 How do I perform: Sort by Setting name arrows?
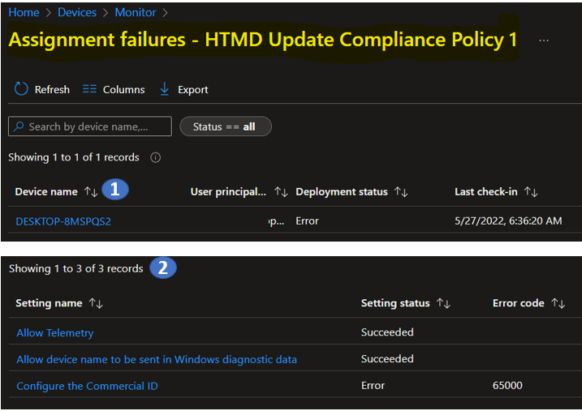coord(96,303)
